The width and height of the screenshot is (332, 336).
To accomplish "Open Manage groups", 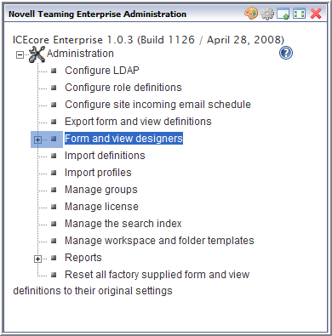I will [101, 190].
